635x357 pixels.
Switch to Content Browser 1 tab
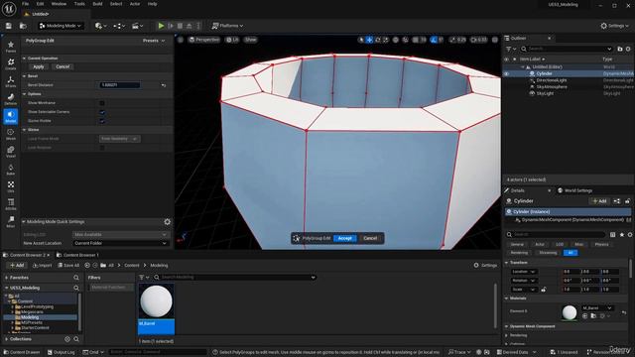click(77, 255)
